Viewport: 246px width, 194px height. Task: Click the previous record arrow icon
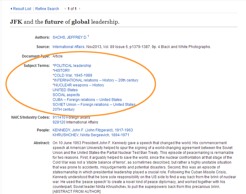pos(65,9)
